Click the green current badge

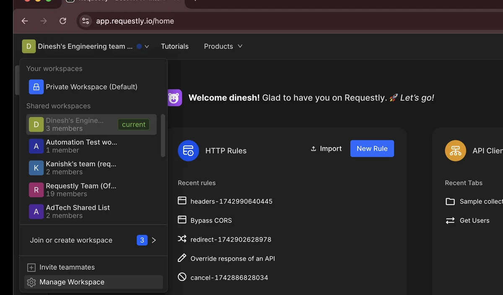click(134, 124)
